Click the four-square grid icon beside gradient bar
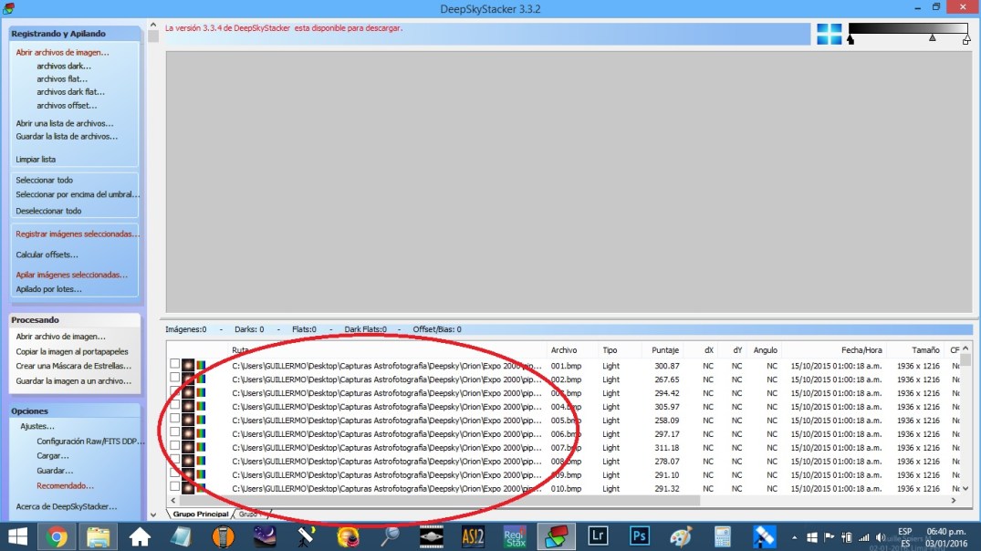 click(x=829, y=34)
